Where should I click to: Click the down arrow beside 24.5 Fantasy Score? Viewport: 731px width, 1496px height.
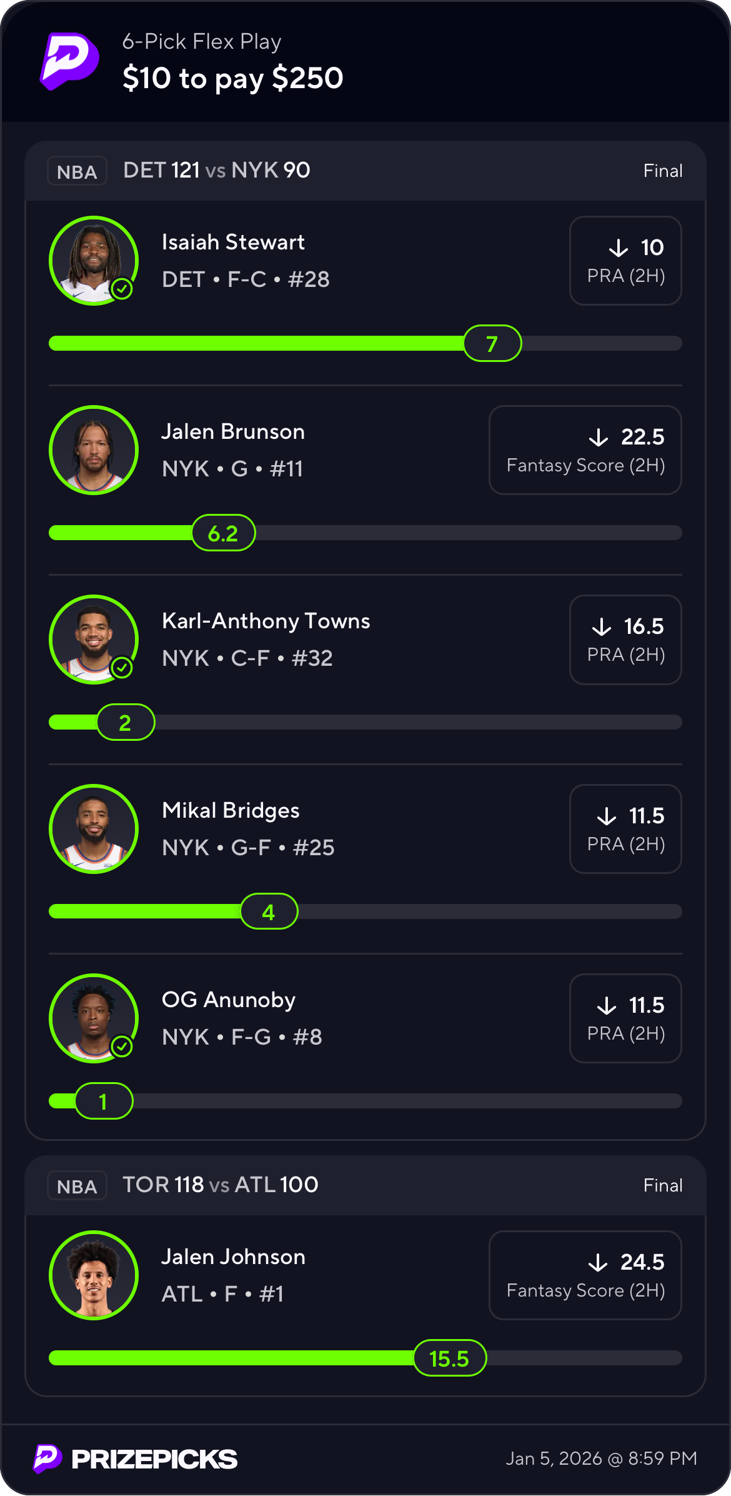[598, 1262]
